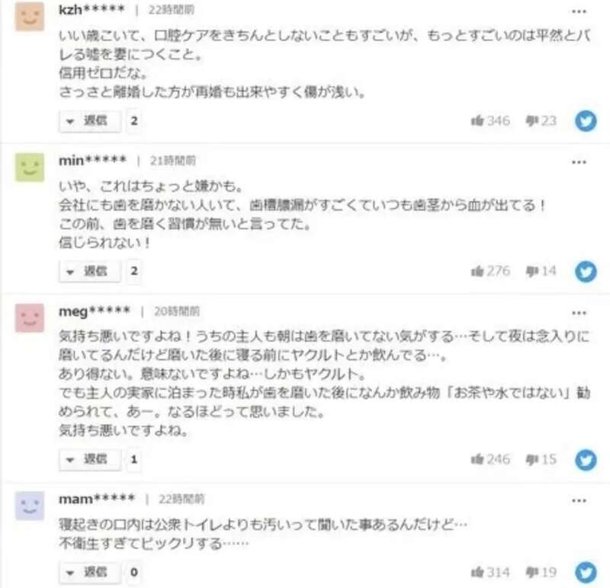Thumbs down mam***** comment showing 19
The width and height of the screenshot is (610, 588).
541,572
